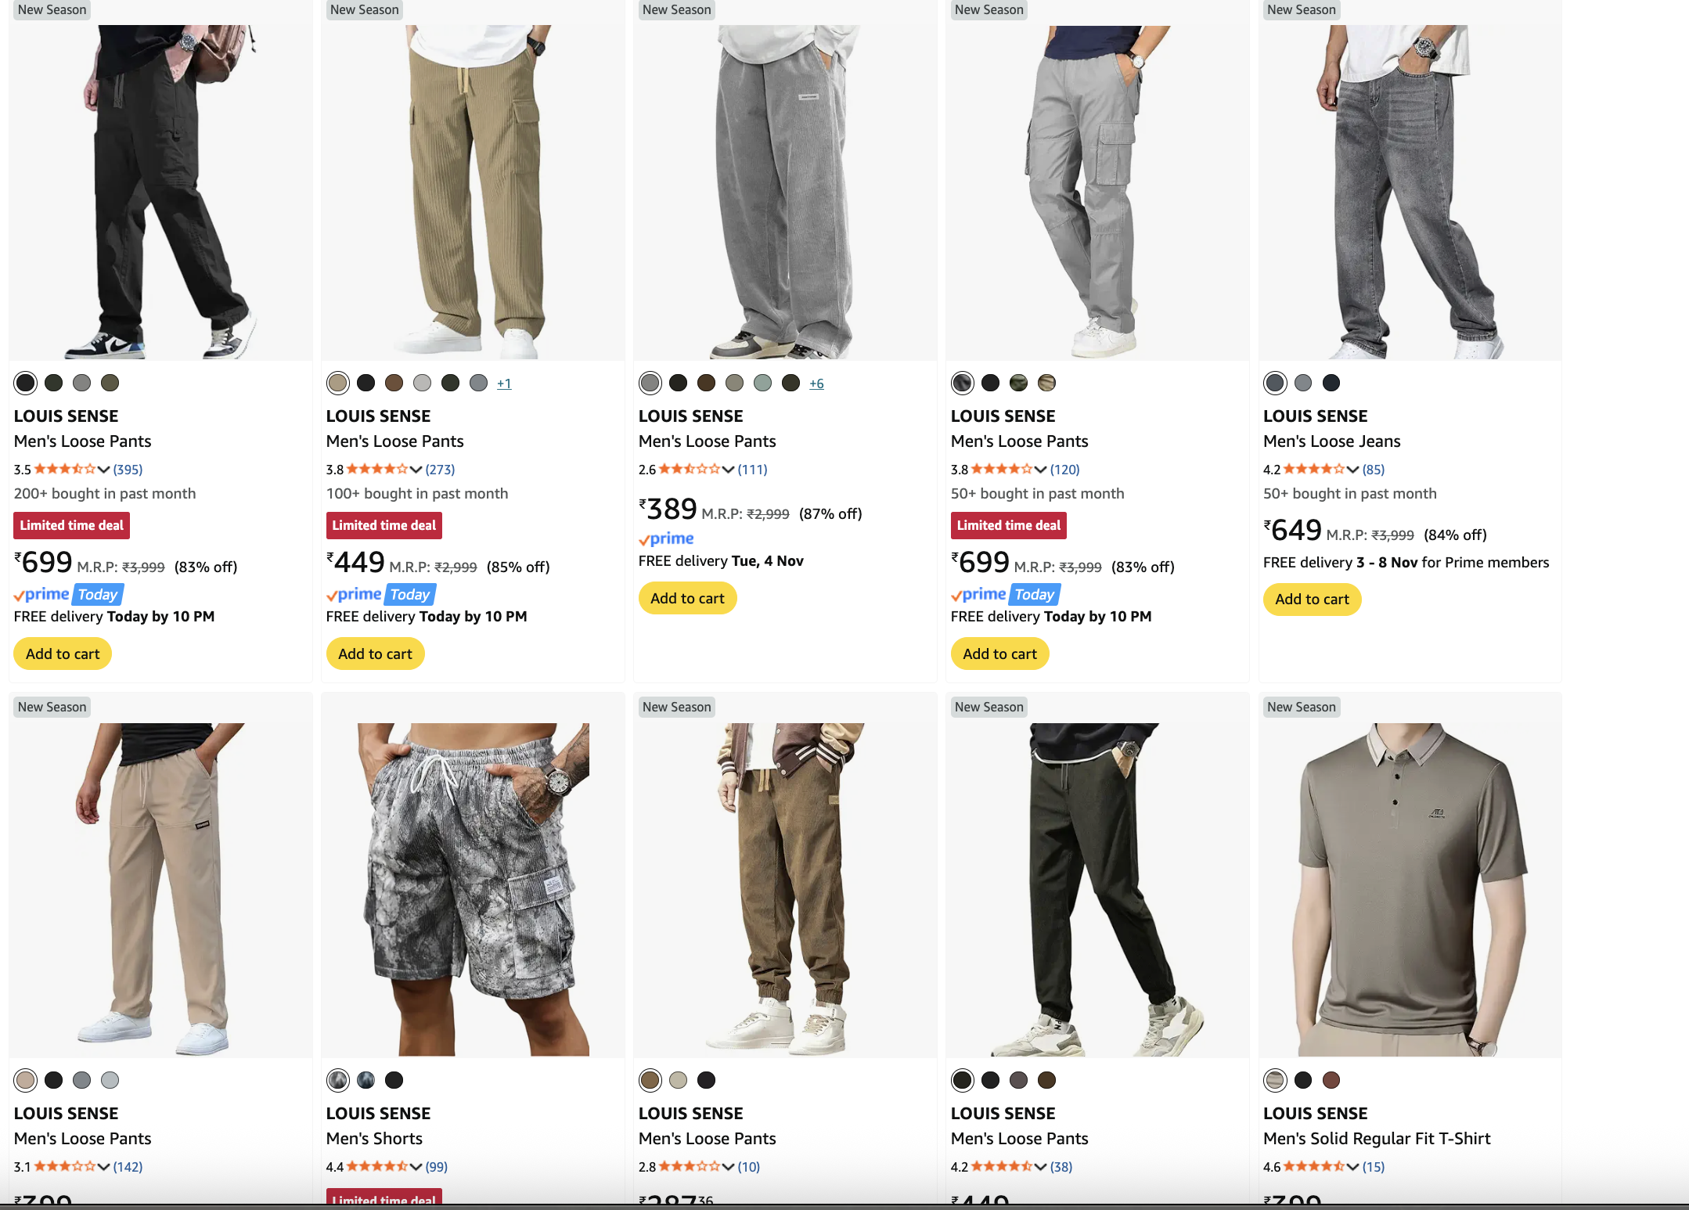Select the brown colour swatch on the ₹449 pants

pos(394,383)
